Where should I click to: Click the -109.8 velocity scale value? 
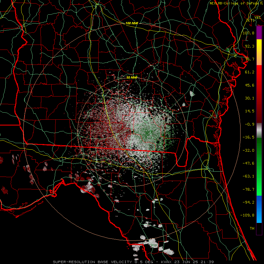tap(247, 215)
